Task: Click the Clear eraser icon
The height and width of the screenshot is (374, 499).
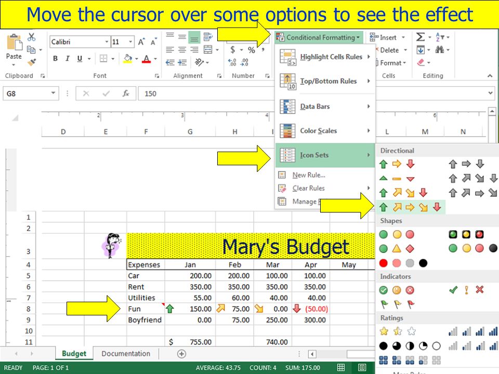Action: [421, 62]
